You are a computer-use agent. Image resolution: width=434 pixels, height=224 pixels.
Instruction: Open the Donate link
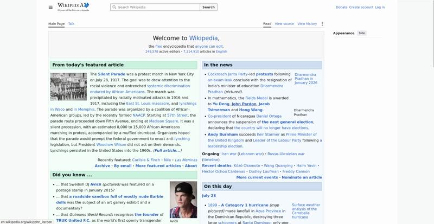pos(341,7)
